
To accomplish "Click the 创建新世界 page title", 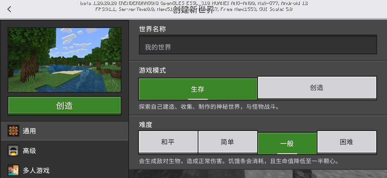I will point(193,10).
